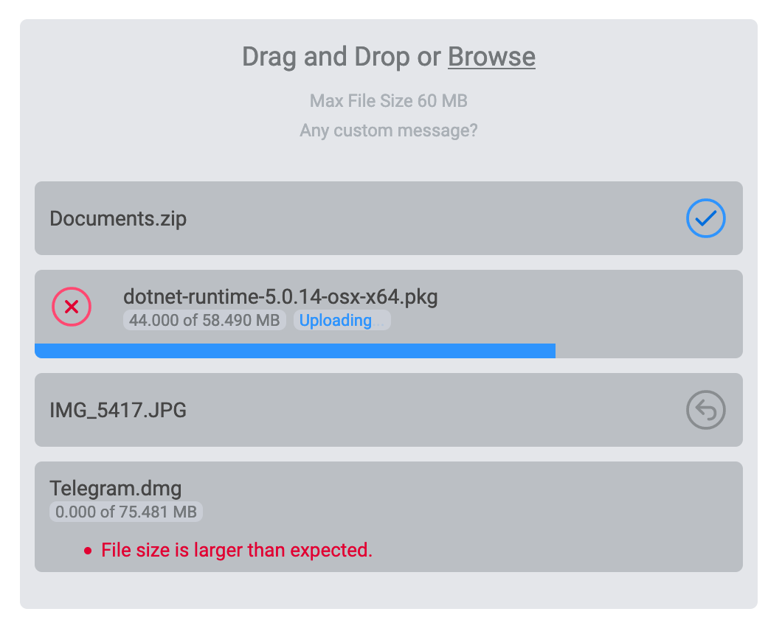The image size is (782, 634).
Task: Click the 'Max File Size 60 MB' text
Action: tap(389, 101)
